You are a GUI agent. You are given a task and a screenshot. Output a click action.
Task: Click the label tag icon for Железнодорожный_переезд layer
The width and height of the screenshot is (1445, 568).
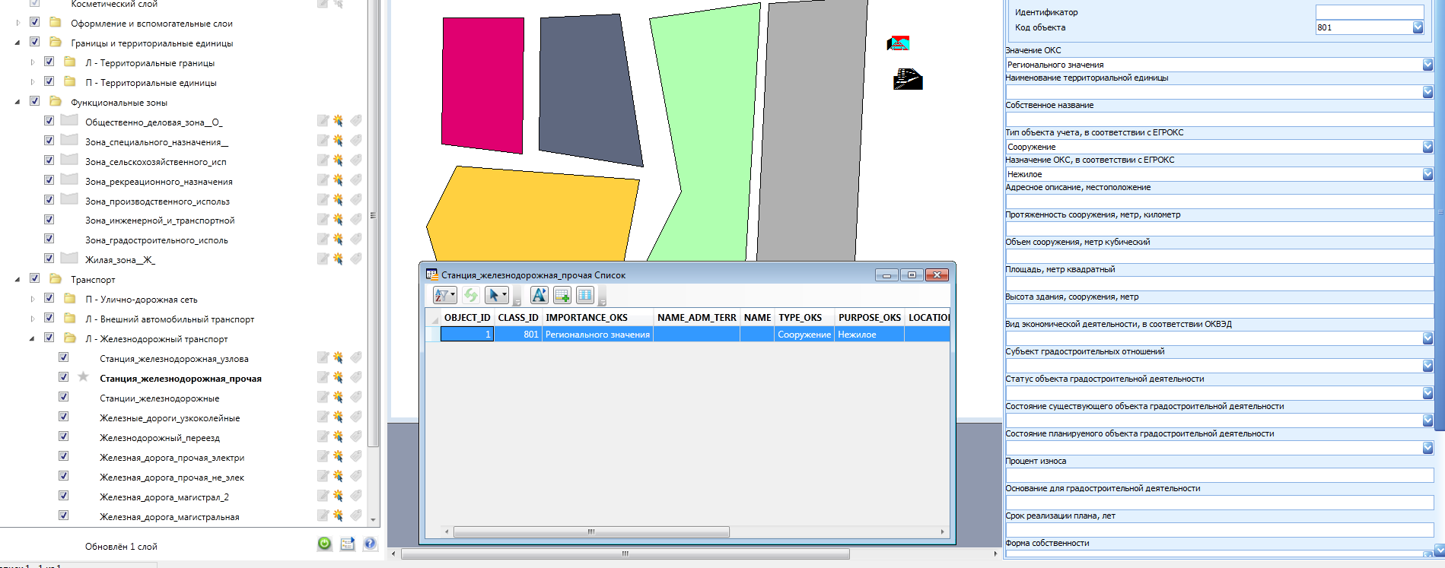tap(355, 437)
